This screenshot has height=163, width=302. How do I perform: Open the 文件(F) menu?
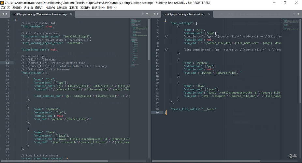point(6,7)
